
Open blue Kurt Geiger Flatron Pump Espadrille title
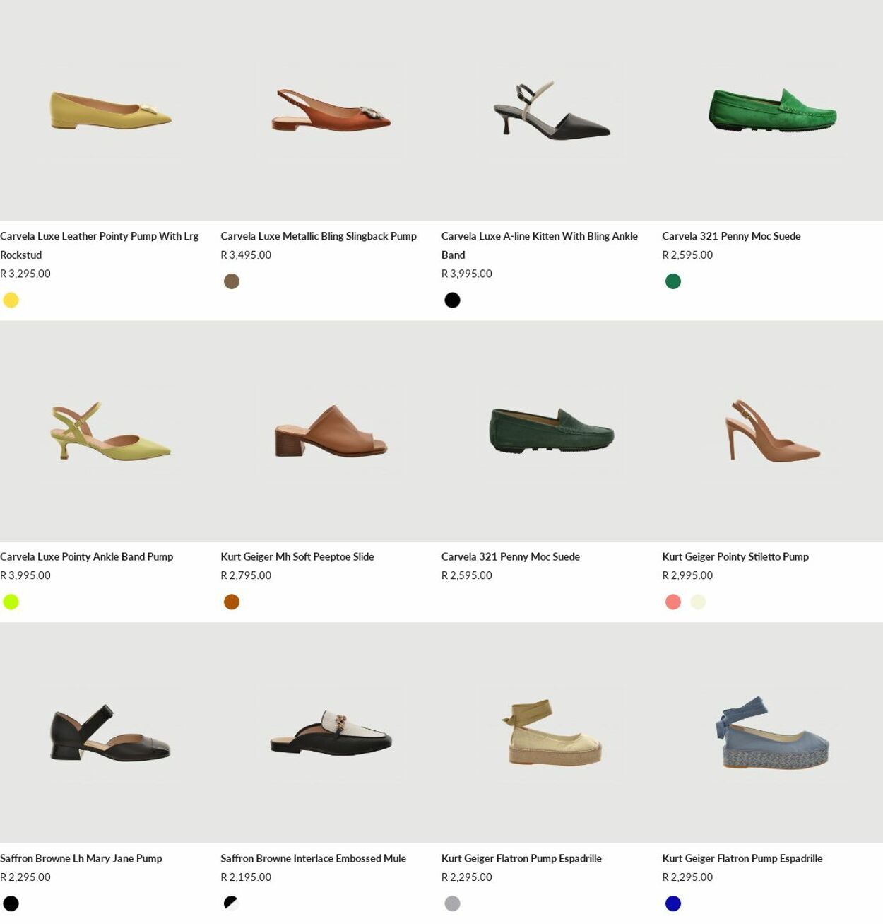[x=742, y=858]
